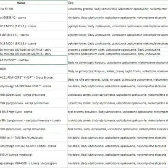Select the A-C21 PDW CORE X-ASR Chaos Bronze cell
Viewport: 168px width, 168px height.
click(34, 78)
